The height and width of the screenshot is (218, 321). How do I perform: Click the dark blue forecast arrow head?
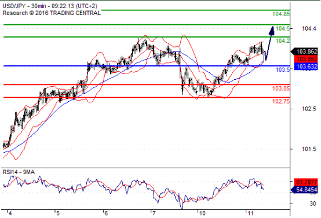click(271, 31)
